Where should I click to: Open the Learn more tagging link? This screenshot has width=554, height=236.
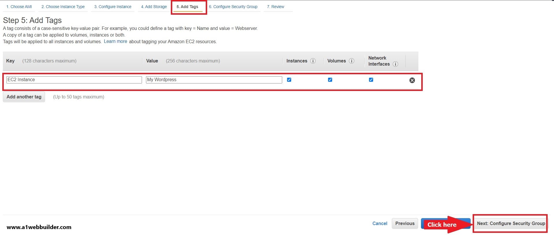coord(115,41)
